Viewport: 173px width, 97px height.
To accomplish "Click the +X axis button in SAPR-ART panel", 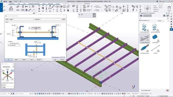I will (12, 71).
